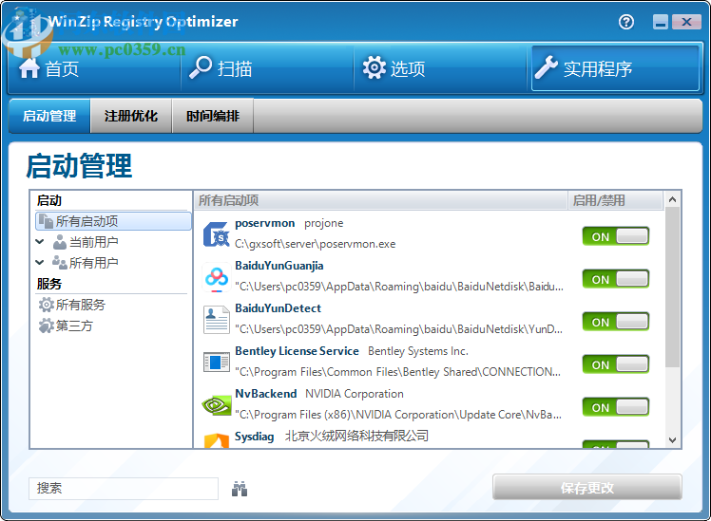
Task: Switch off Bentley License Service toggle
Action: (x=616, y=364)
